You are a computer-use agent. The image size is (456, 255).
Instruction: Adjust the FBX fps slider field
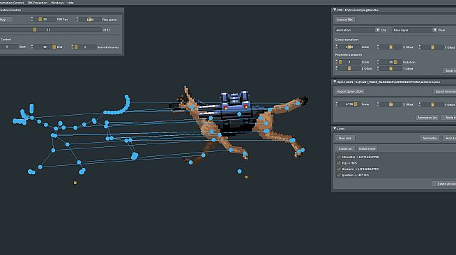(45, 20)
